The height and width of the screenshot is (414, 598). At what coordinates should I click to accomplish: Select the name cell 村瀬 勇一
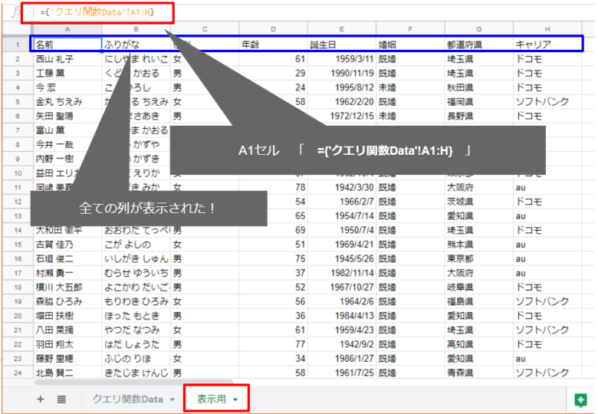pos(67,273)
